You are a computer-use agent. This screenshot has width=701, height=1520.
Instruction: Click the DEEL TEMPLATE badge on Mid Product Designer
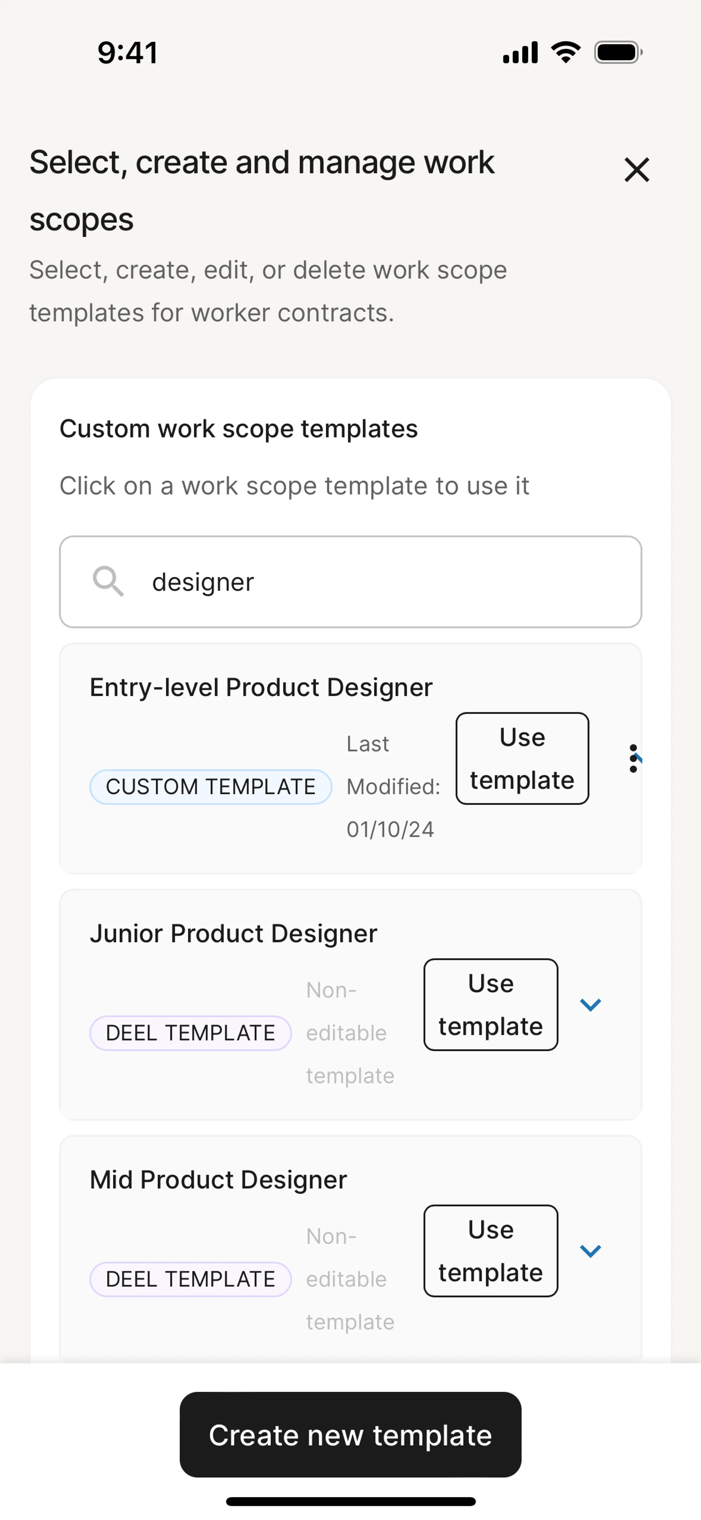pos(190,1279)
